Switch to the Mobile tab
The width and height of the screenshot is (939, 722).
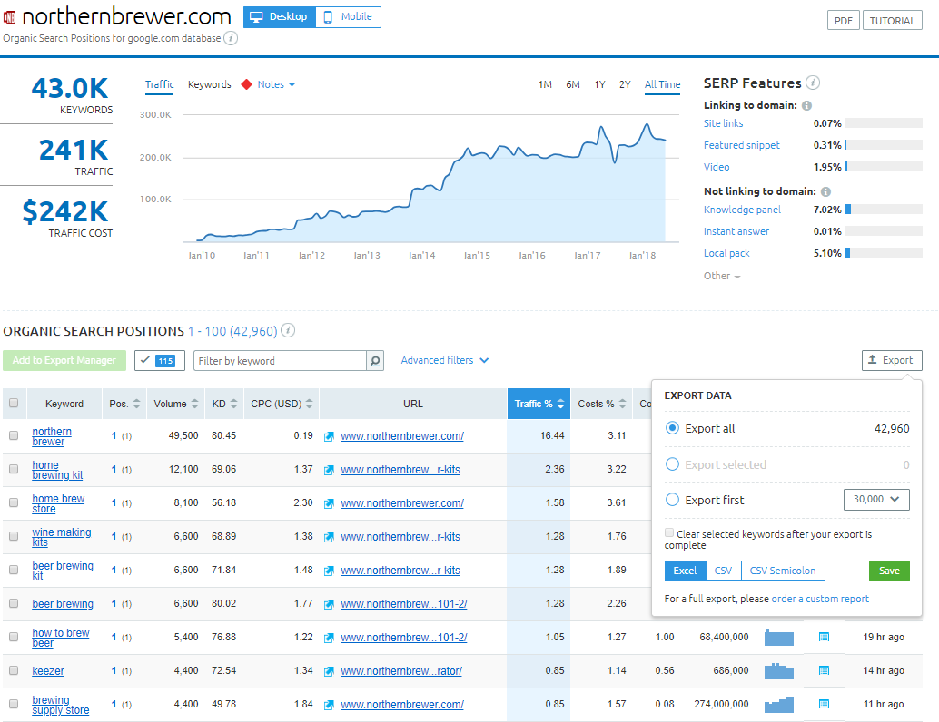[x=347, y=16]
